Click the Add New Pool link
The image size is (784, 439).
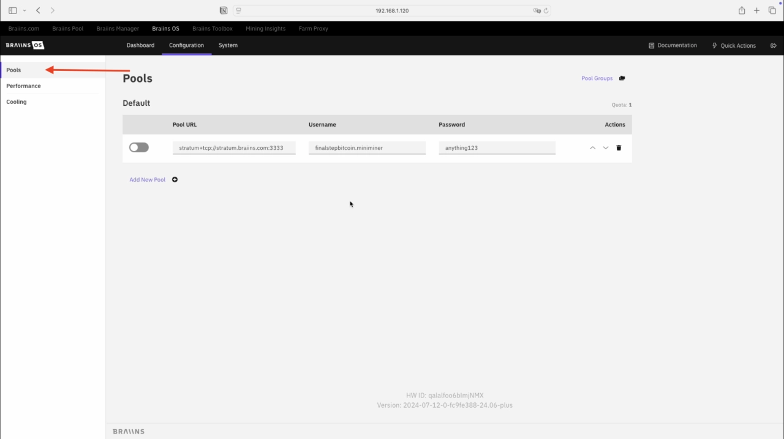[x=148, y=180]
